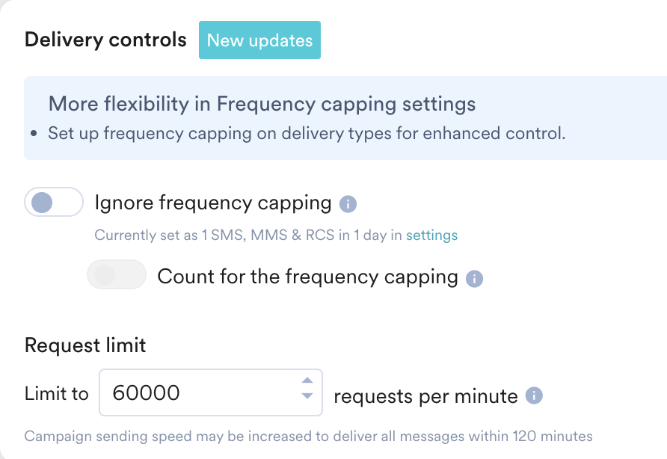
Task: Increase request limit with the up arrow
Action: coord(307,381)
